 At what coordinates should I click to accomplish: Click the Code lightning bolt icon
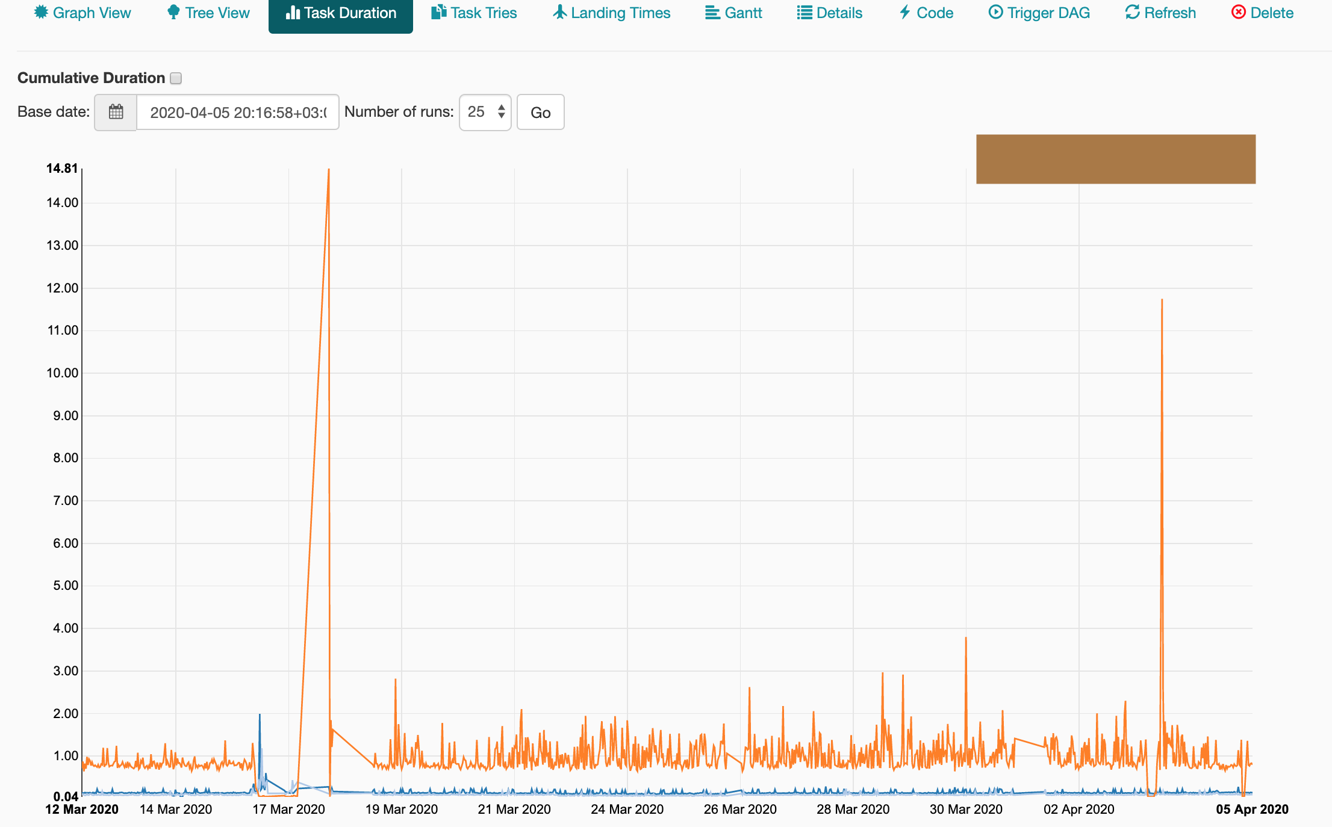[x=905, y=12]
